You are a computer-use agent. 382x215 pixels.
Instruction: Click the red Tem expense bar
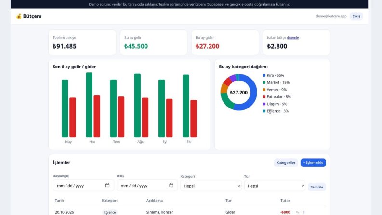pos(121,117)
